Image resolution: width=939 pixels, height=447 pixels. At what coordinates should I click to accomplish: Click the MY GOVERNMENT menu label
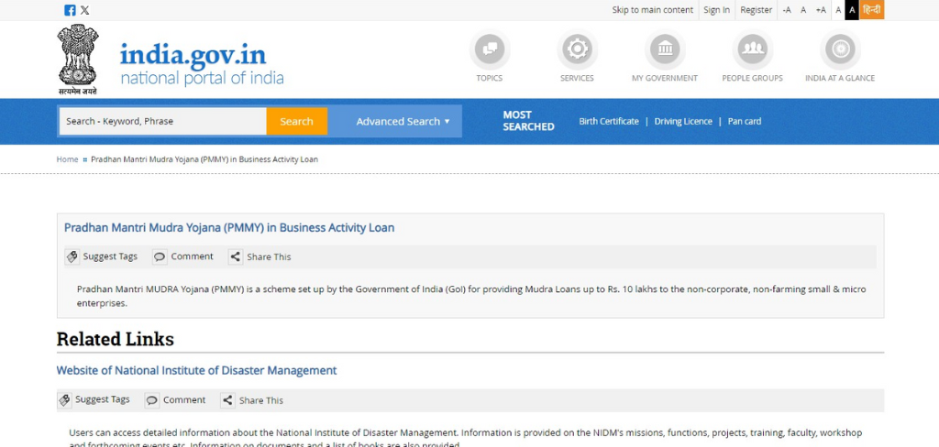pos(665,79)
